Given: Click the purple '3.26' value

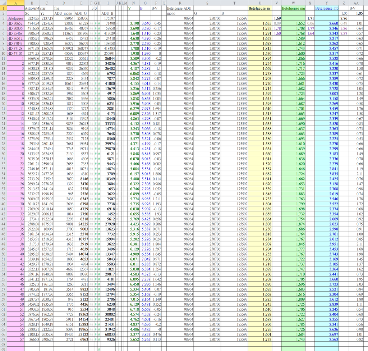Looking at the screenshot, I should [x=344, y=28].
